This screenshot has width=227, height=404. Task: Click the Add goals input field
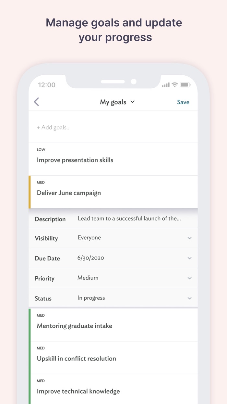coord(113,127)
